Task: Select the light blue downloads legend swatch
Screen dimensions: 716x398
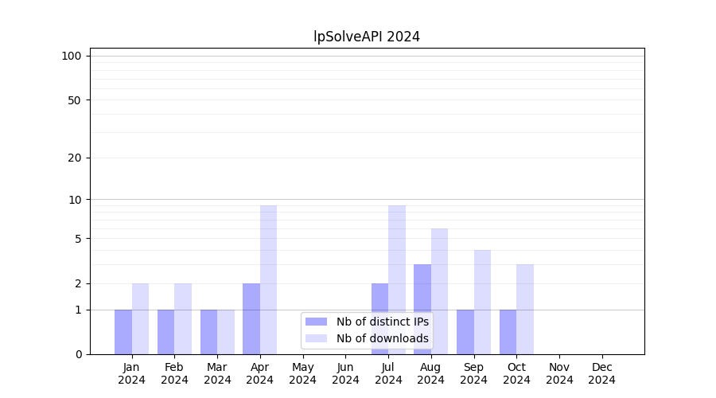Action: tap(316, 338)
